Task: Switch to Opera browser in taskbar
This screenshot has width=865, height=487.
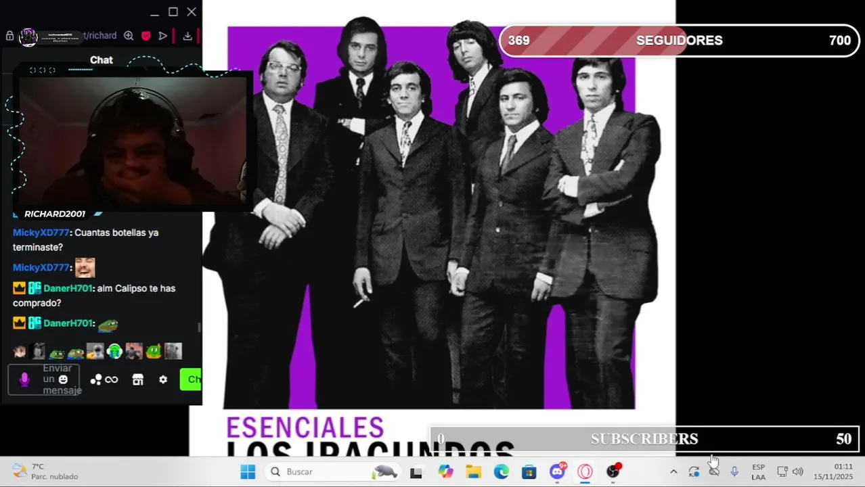Action: 585,472
